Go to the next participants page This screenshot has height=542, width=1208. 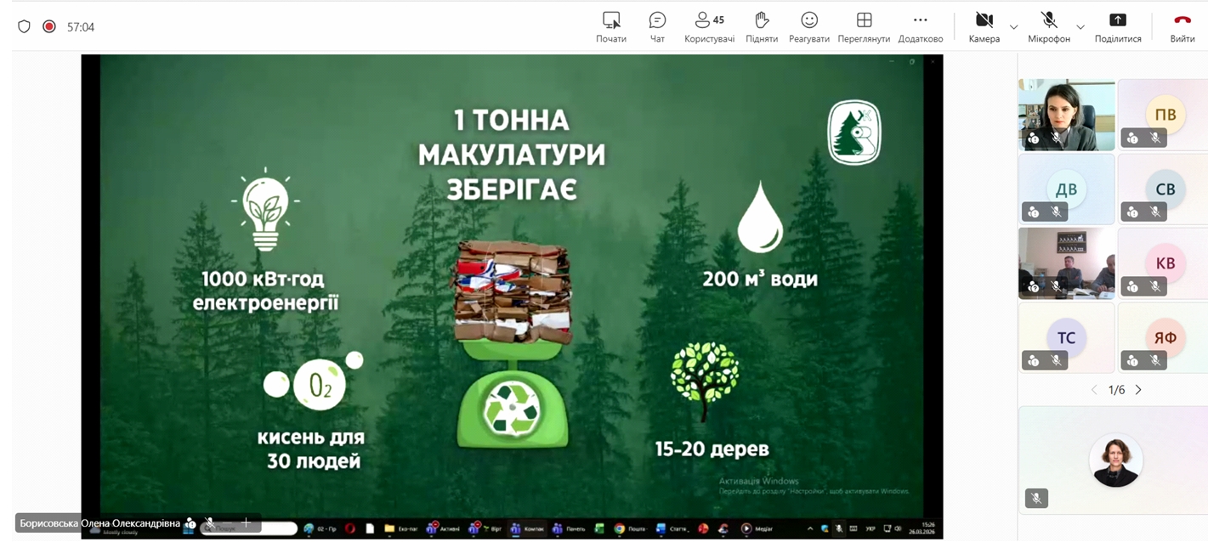click(1138, 390)
